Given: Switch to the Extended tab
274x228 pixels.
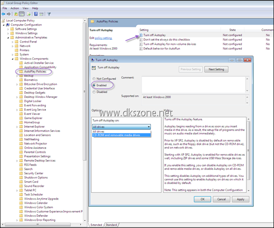Looking at the screenshot, I should point(96,225).
